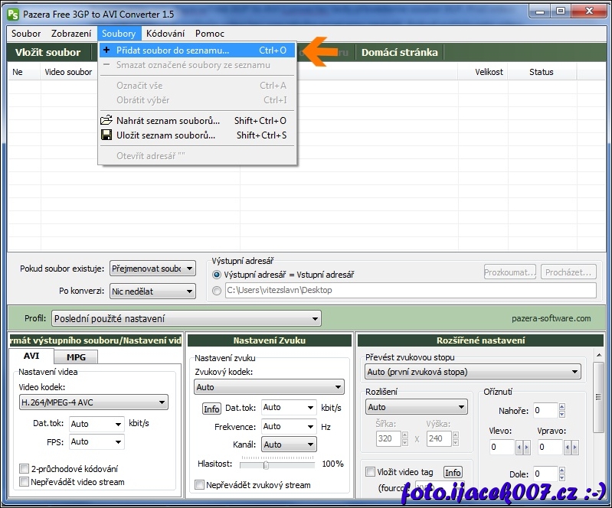Click folder icon for Nahrát seznam souborů
The width and height of the screenshot is (612, 508).
[106, 121]
